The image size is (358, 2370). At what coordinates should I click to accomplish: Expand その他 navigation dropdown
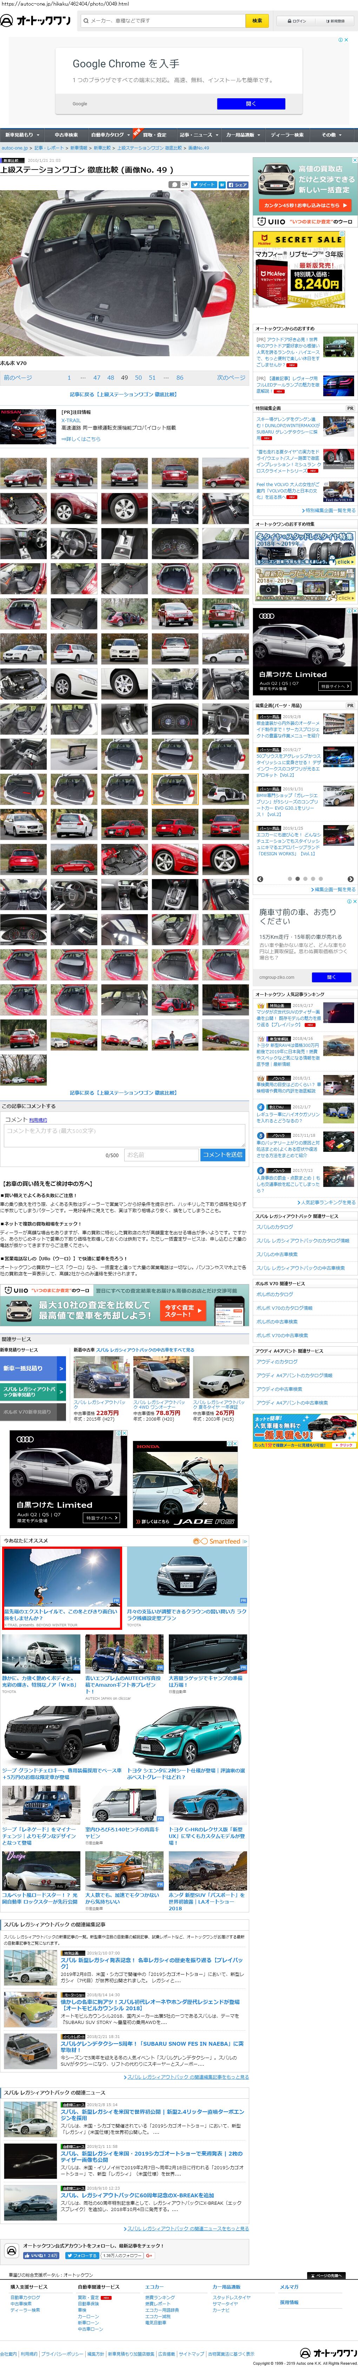pyautogui.click(x=331, y=134)
